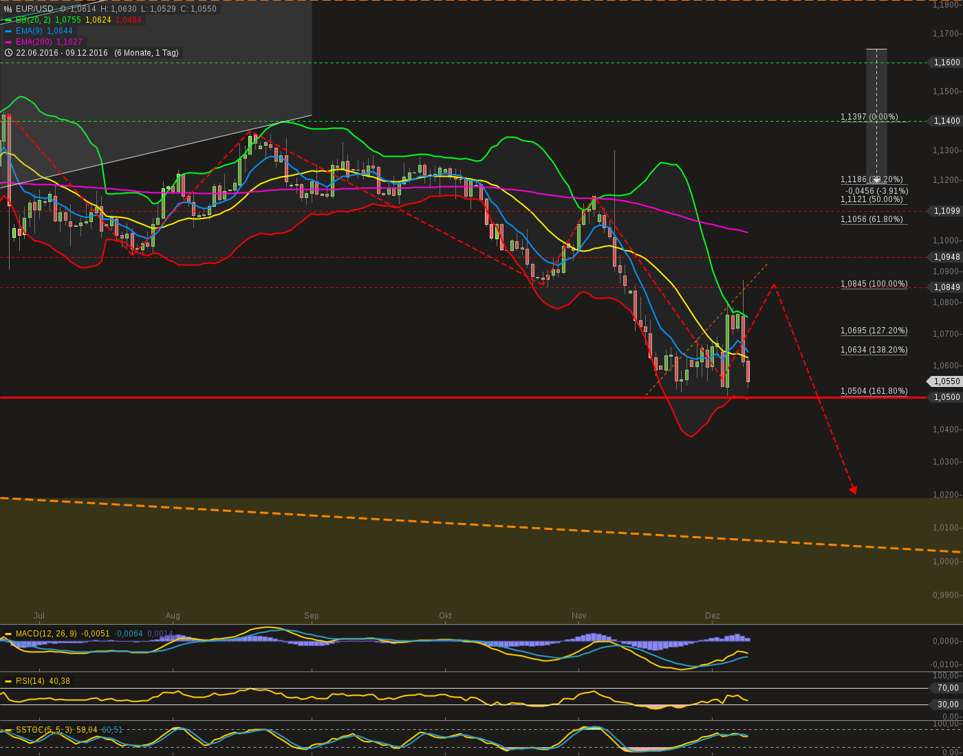Click the SSTOC value 58,04
963x756 pixels.
coord(87,730)
